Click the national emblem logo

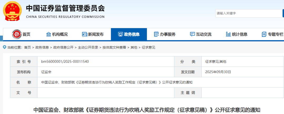(12, 11)
